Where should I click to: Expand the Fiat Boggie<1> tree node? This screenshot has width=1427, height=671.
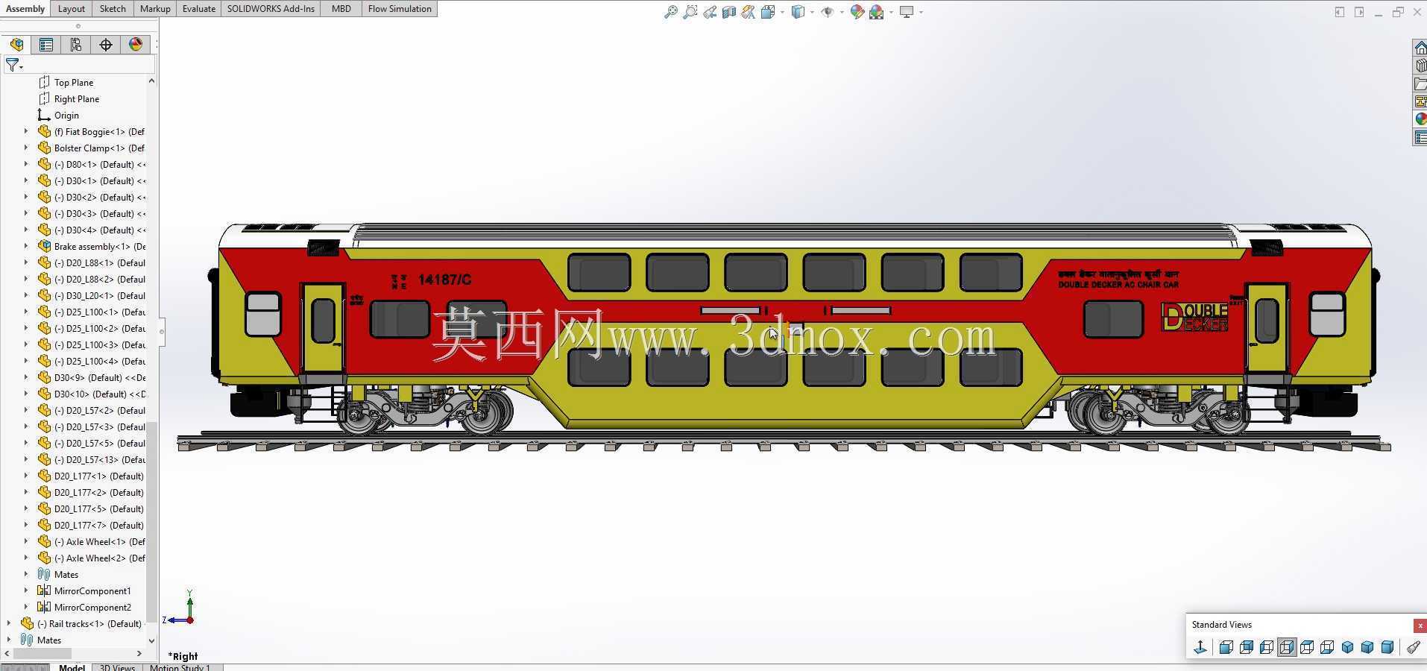pyautogui.click(x=26, y=131)
